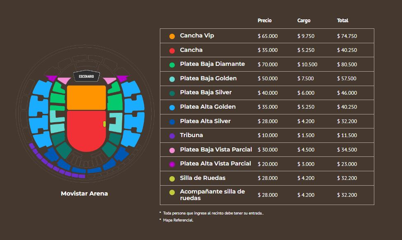Screen dimensions: 402x240
Task: Click the purple Tribuna legend dot
Action: 172,136
